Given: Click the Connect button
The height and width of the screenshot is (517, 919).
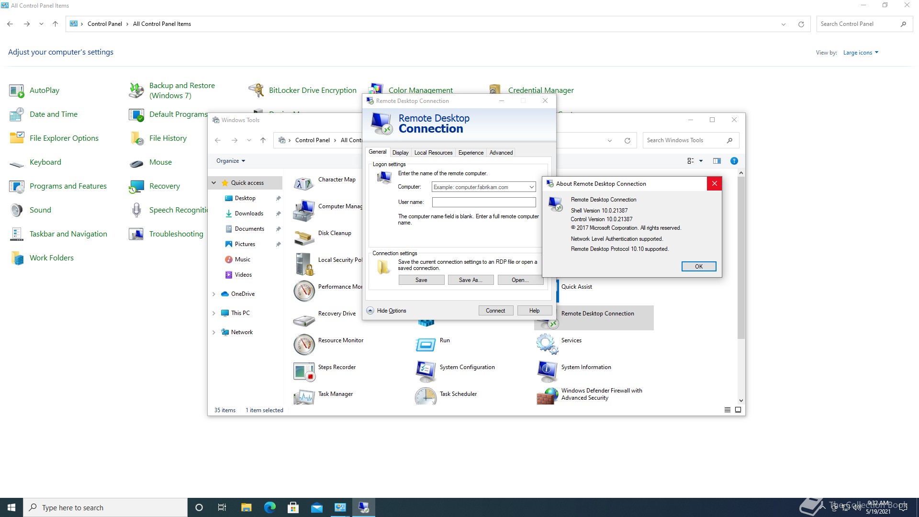Looking at the screenshot, I should point(495,311).
